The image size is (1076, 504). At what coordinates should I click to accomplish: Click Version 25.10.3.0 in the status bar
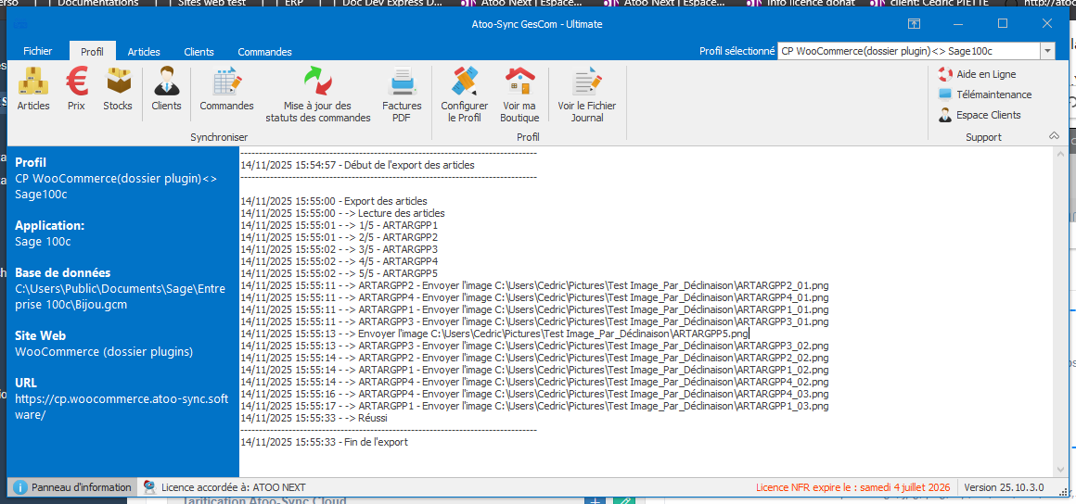coord(1004,487)
